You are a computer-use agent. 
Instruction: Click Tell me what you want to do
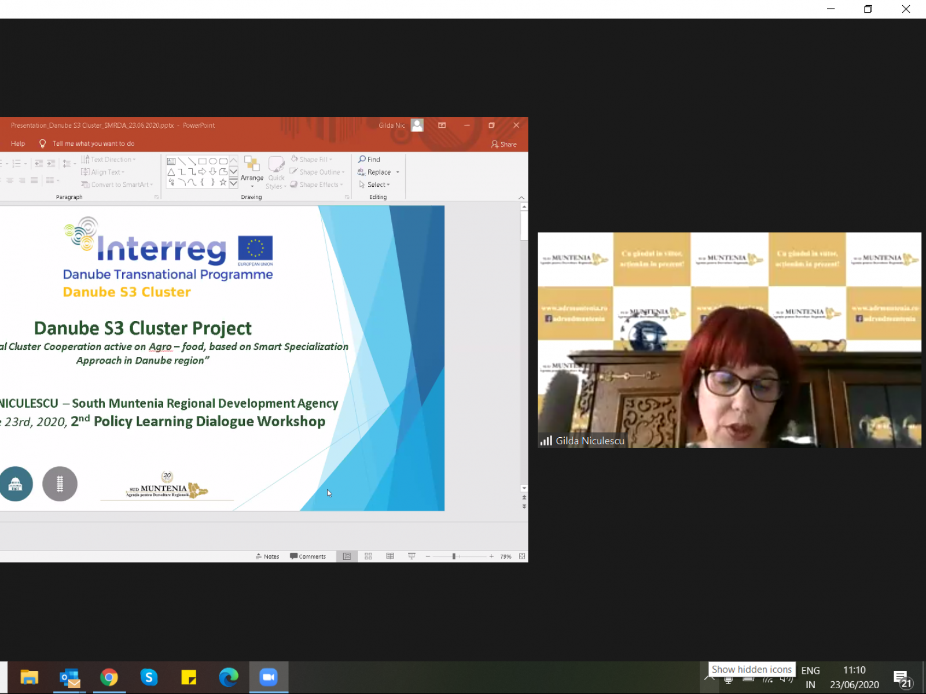coord(87,143)
